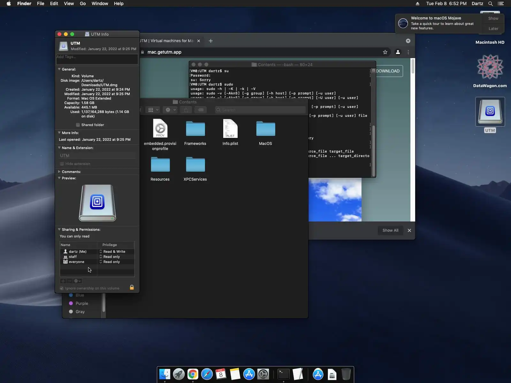Open the View menu
This screenshot has height=383, width=511.
[69, 4]
